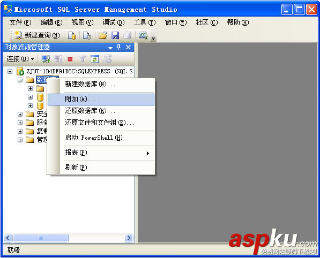Screen dimensions: 320x258
Task: Open the 文件(F) menu
Action: tap(20, 22)
